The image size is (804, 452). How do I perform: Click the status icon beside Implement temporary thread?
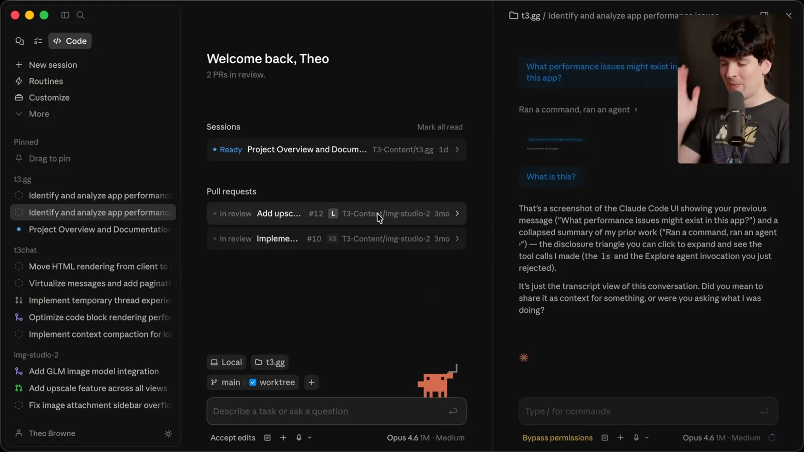[19, 300]
